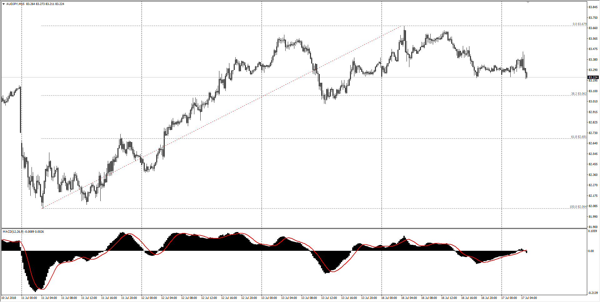Click the 10 Jul 2018 time axis label
Viewport: 600px width, 302px height.
coord(9,298)
